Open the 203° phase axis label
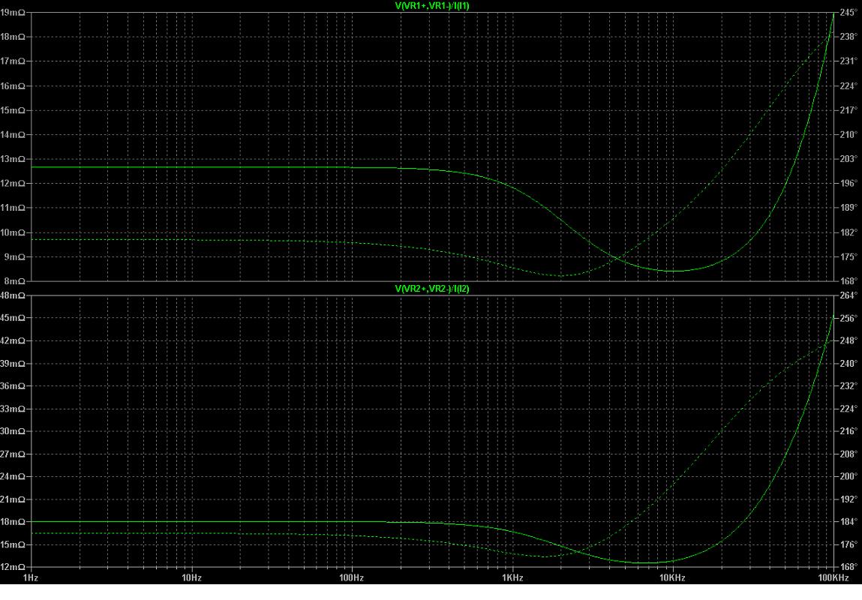The height and width of the screenshot is (600, 862). (x=848, y=159)
